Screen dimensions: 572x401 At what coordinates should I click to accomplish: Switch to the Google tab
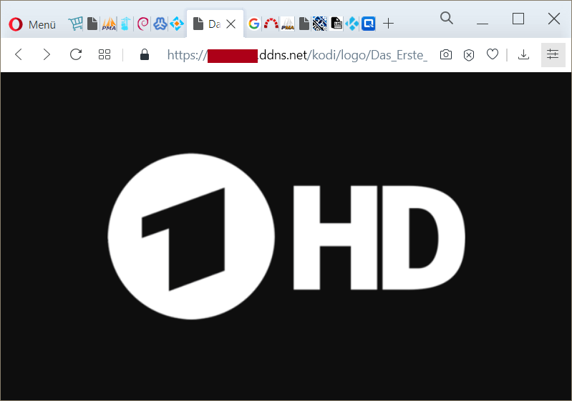click(x=254, y=24)
